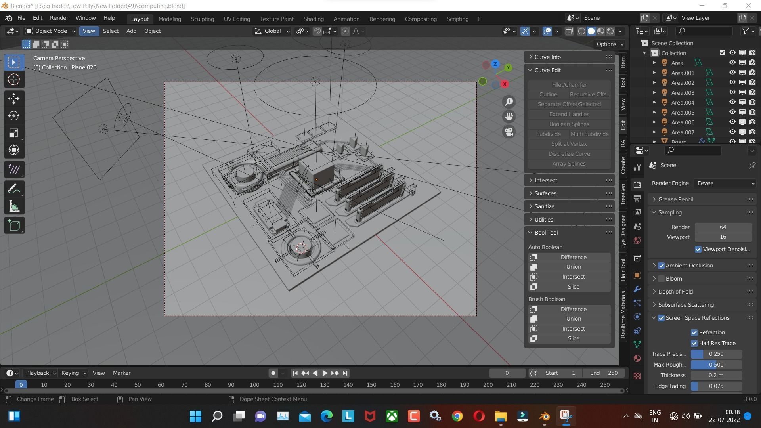
Task: Select the Rotate tool
Action: pyautogui.click(x=14, y=116)
